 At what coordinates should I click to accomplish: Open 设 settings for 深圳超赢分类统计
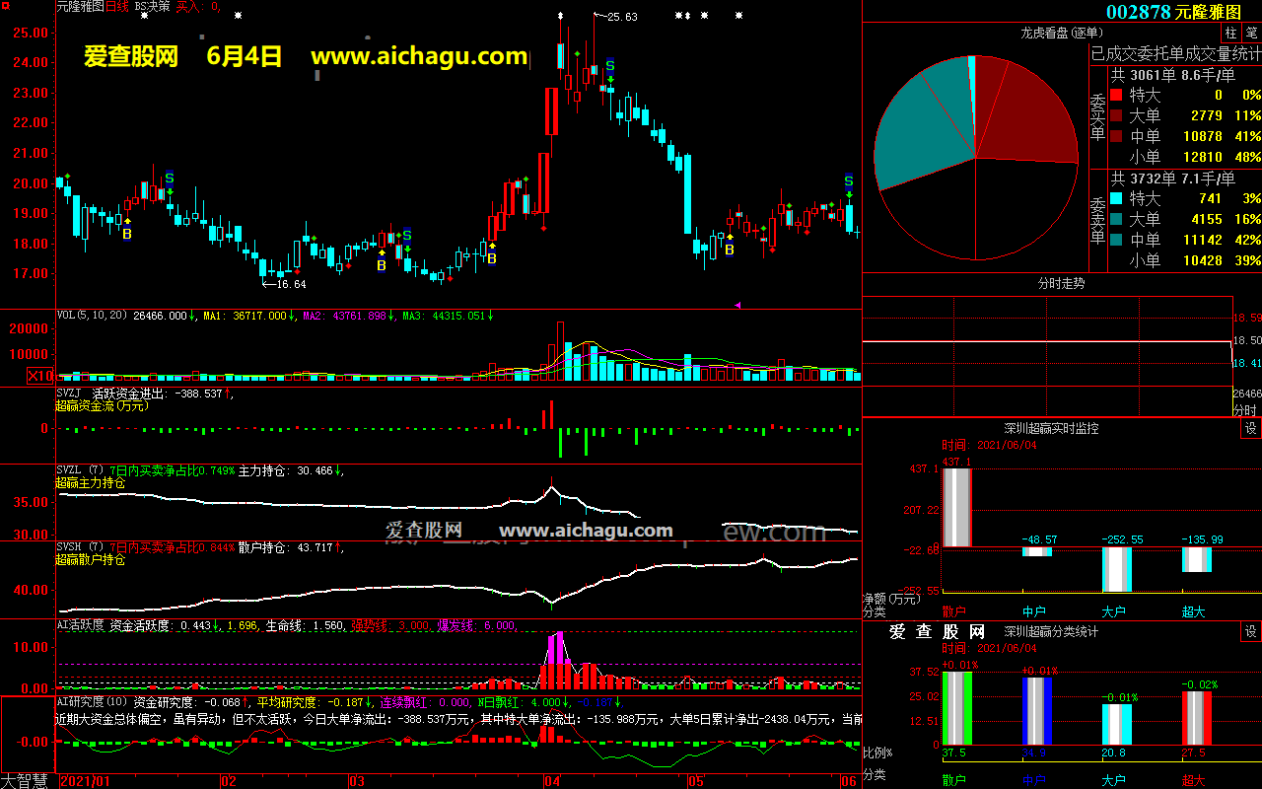[x=1250, y=631]
